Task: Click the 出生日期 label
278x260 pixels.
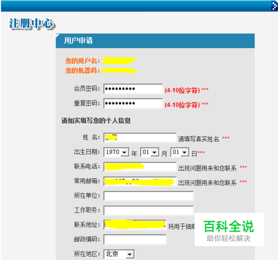Action: coord(87,152)
